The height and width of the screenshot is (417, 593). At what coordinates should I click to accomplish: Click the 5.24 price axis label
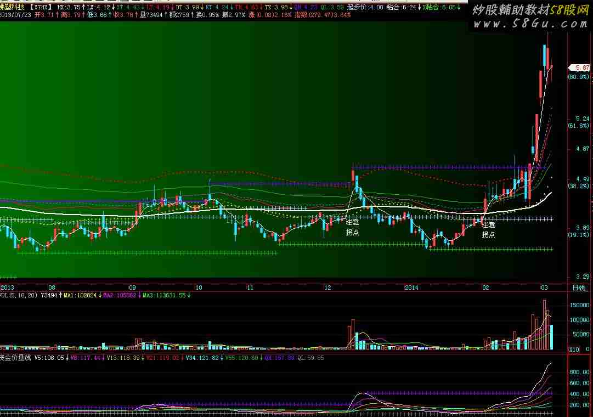pos(583,119)
